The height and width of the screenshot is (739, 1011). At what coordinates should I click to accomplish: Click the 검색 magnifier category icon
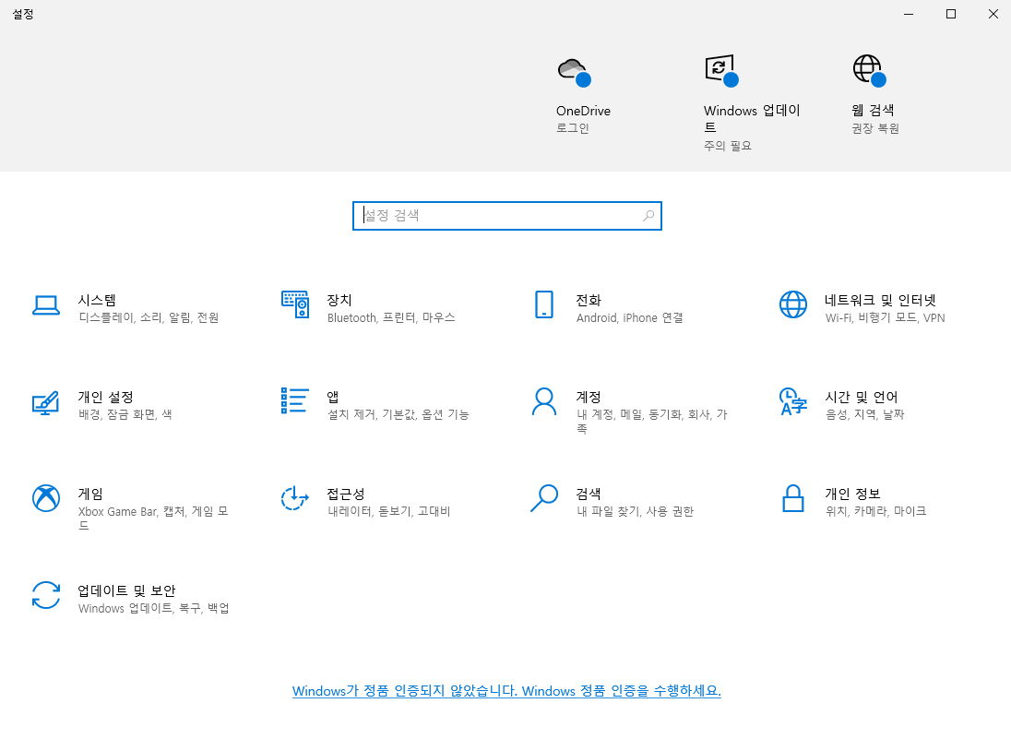point(544,498)
